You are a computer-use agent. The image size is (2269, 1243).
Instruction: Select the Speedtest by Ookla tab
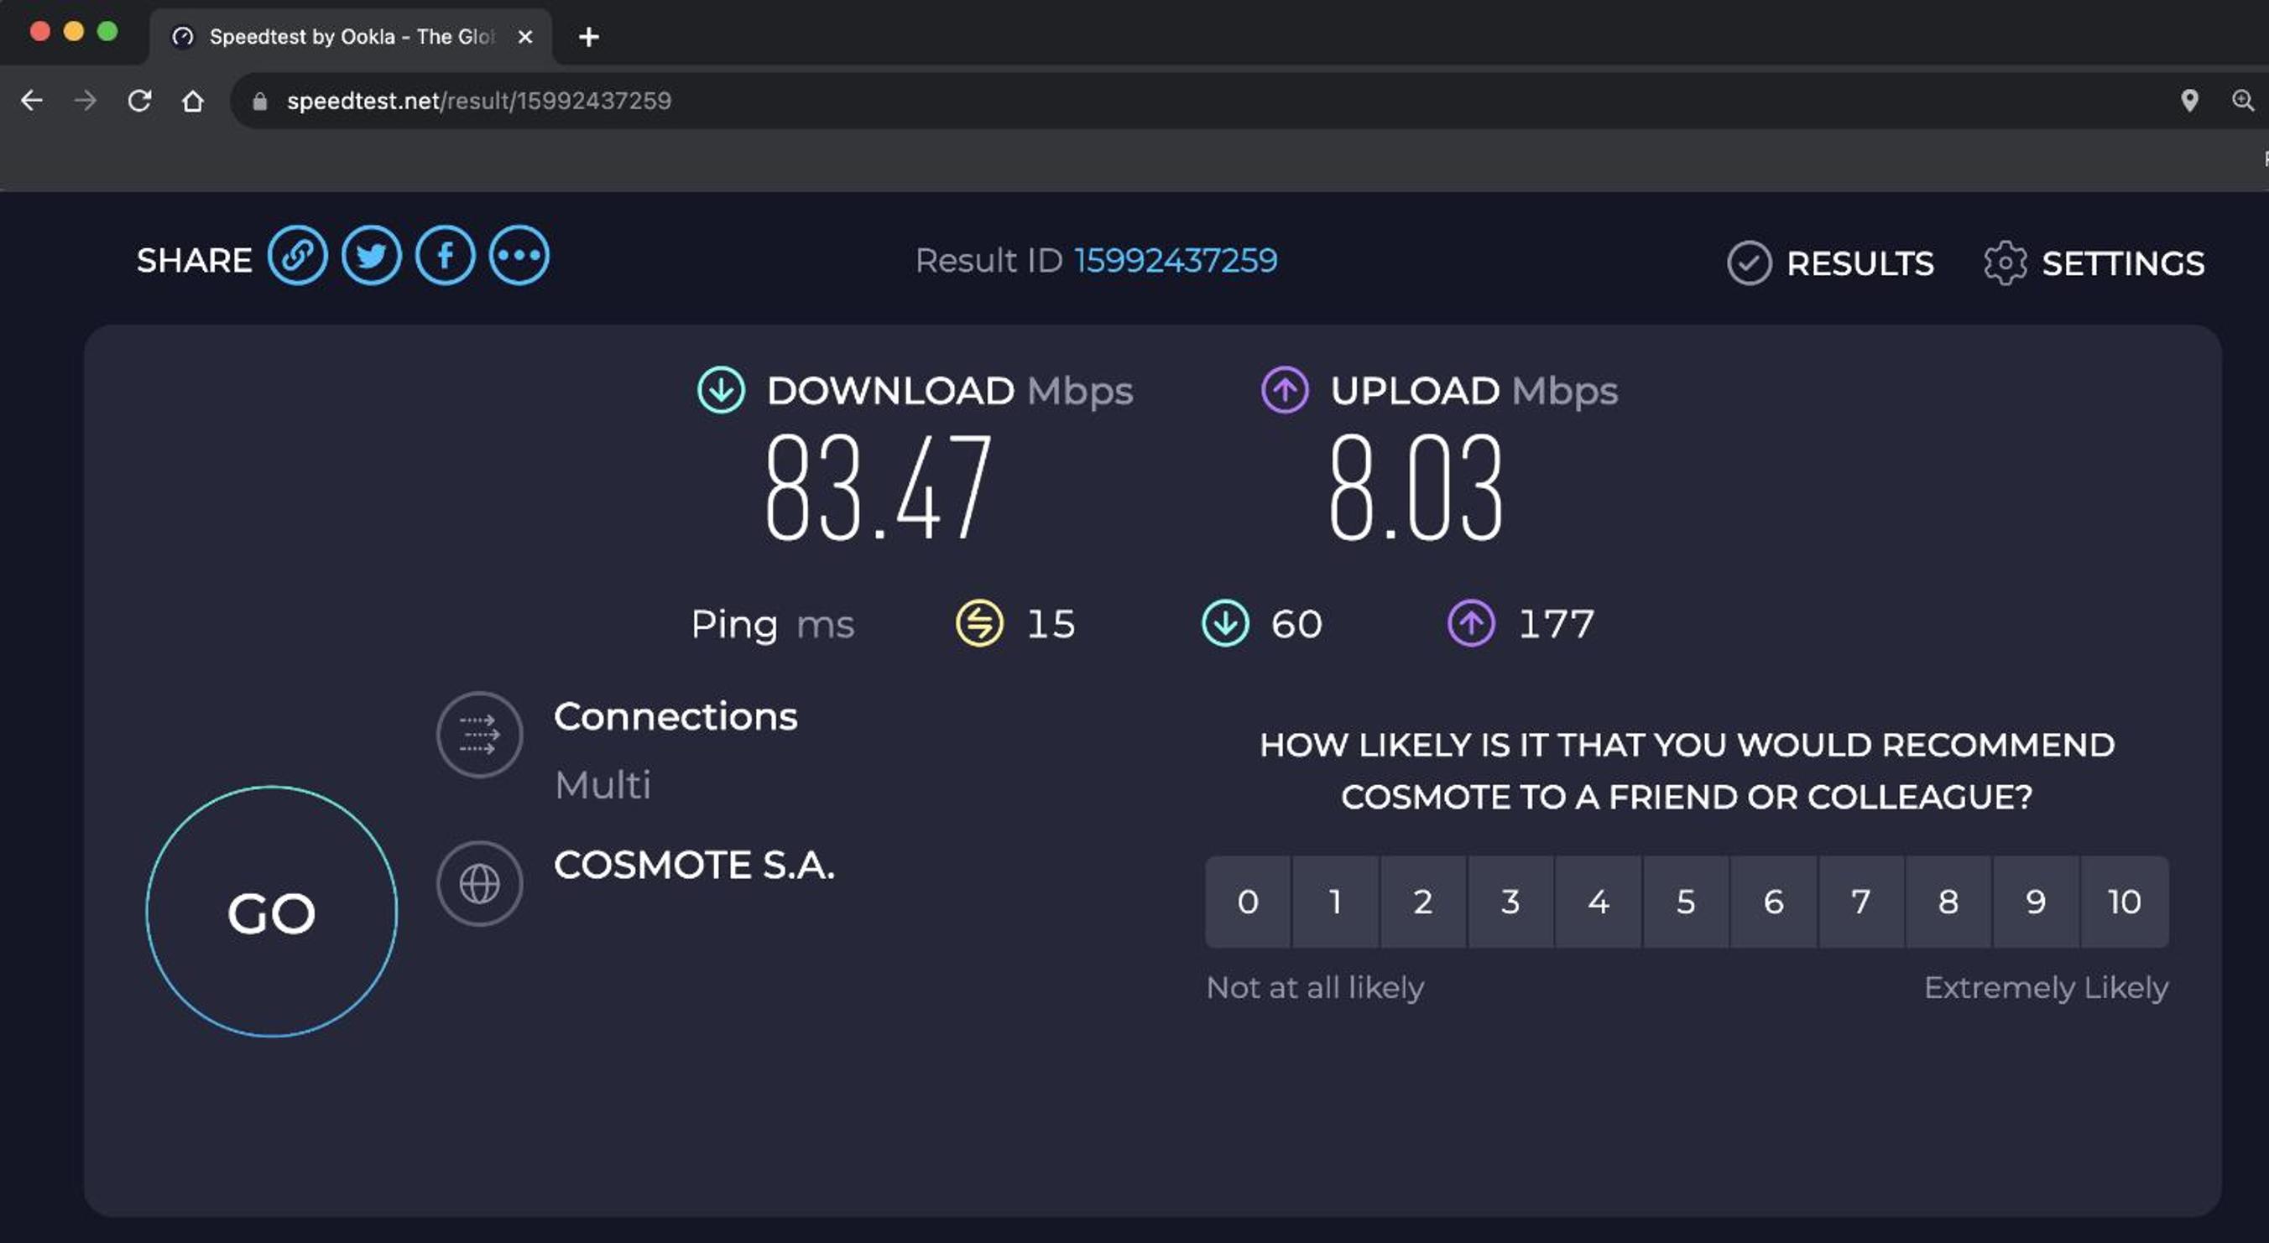pos(351,36)
